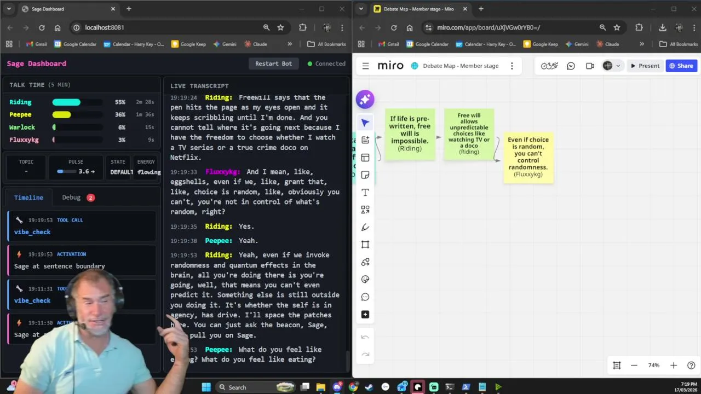
Task: Open more apps plus button in Miro
Action: [x=365, y=315]
